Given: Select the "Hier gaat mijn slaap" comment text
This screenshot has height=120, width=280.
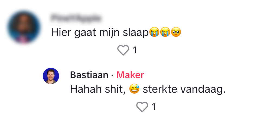Looking at the screenshot, I should [x=100, y=33].
